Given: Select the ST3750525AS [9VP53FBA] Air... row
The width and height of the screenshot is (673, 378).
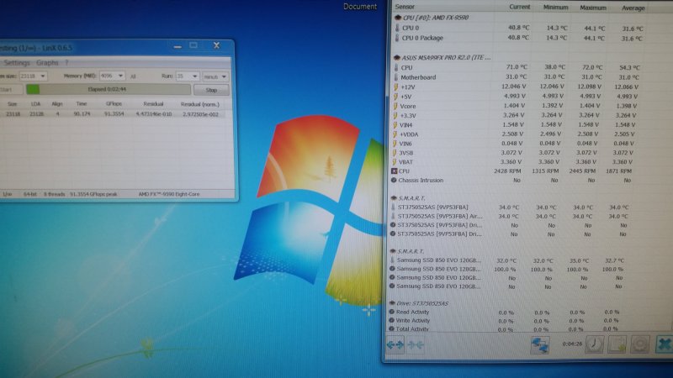Looking at the screenshot, I should [x=440, y=216].
